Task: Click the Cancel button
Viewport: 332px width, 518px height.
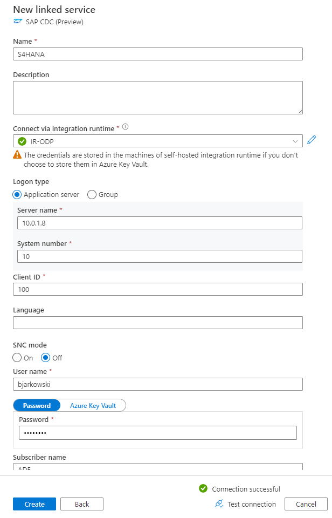Action: coord(306,504)
